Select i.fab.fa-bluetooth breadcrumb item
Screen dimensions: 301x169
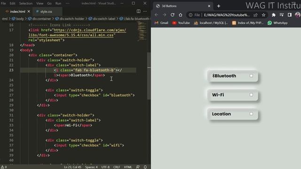pos(135,19)
